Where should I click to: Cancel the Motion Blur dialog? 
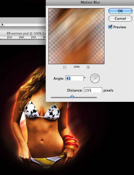coord(120,18)
